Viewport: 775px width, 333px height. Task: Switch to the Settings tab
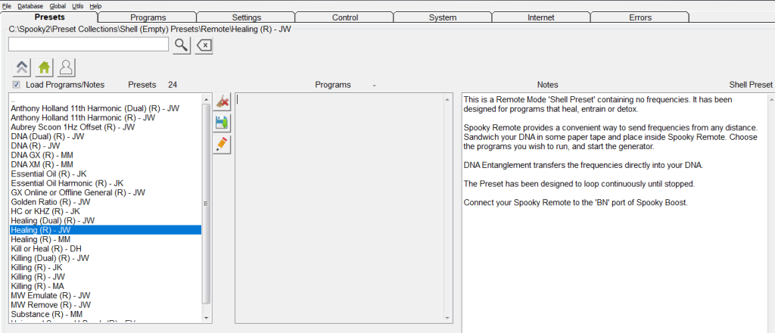point(246,17)
